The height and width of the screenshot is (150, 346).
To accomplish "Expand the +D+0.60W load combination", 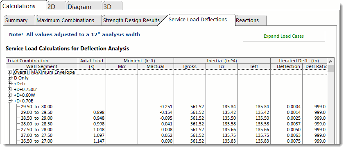I will tap(9, 95).
